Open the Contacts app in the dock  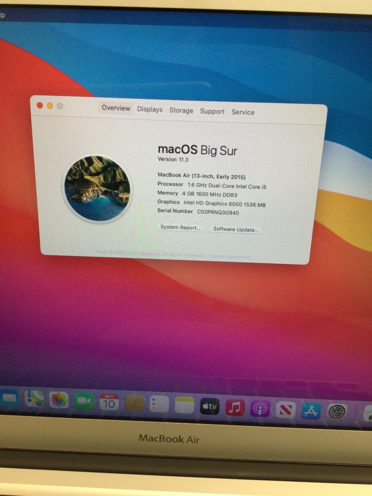coord(135,404)
